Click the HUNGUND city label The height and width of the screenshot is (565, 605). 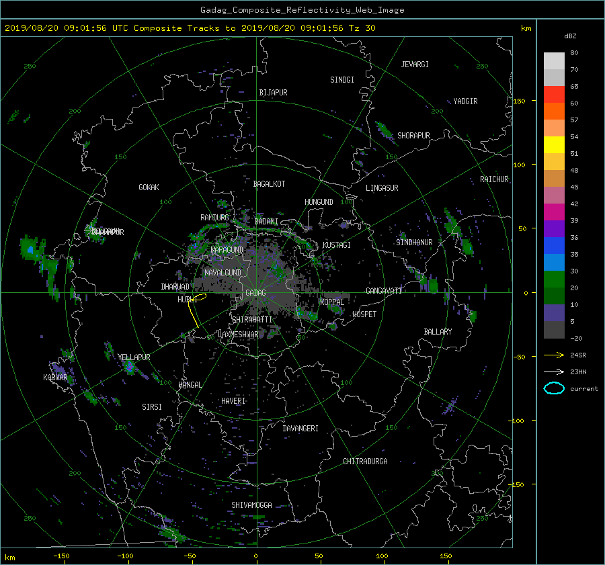319,202
